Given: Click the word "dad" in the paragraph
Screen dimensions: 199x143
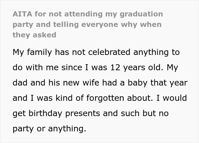Looking at the screenshot, I should [x=20, y=83].
